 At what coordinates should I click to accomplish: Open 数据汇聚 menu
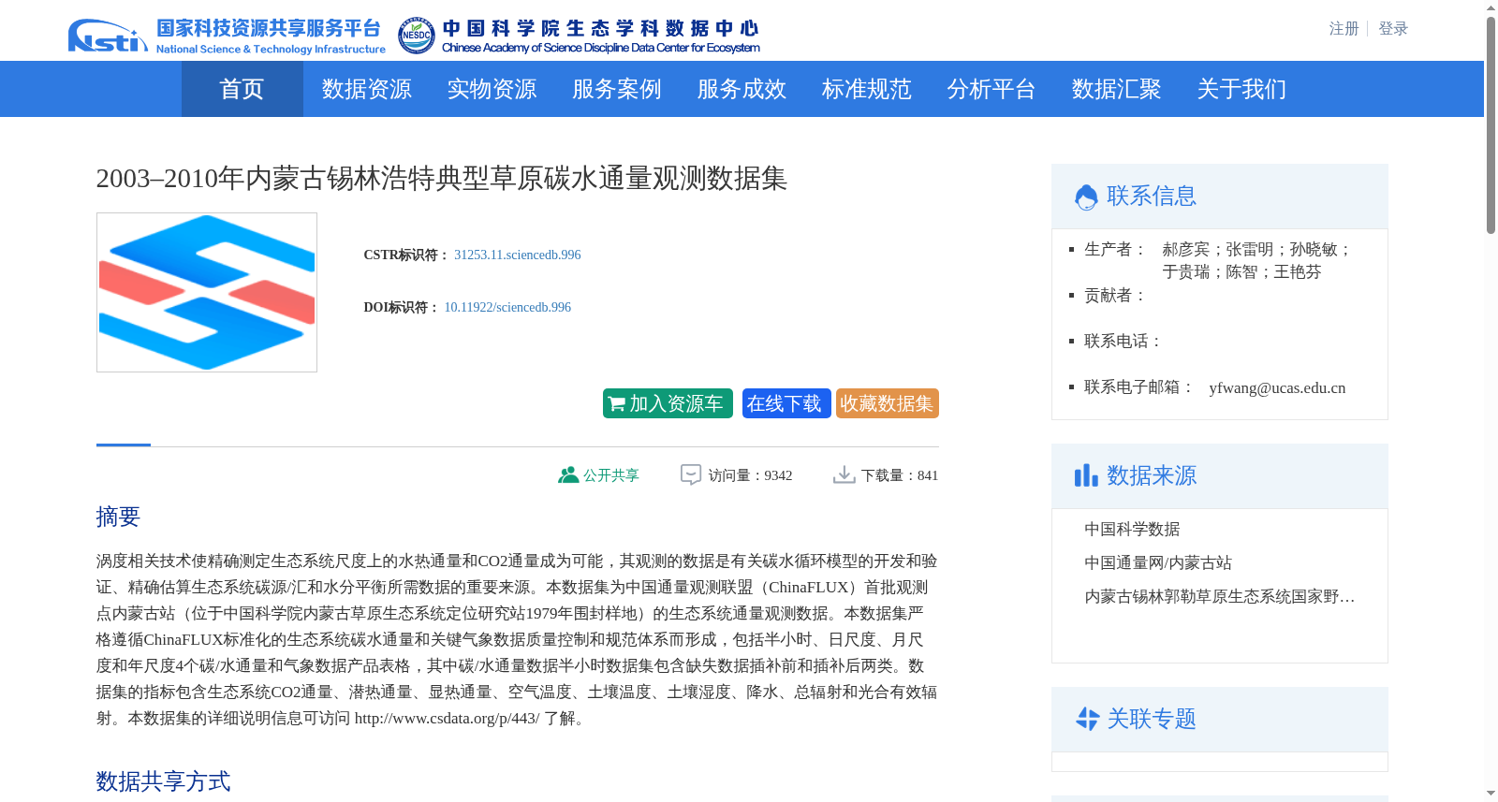[1117, 89]
